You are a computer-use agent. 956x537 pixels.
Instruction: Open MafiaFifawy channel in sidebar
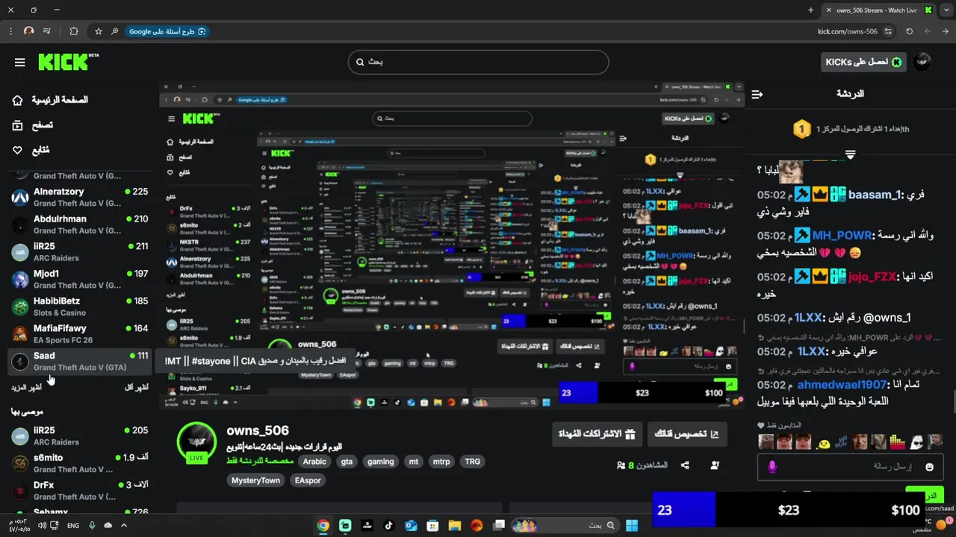tap(80, 333)
